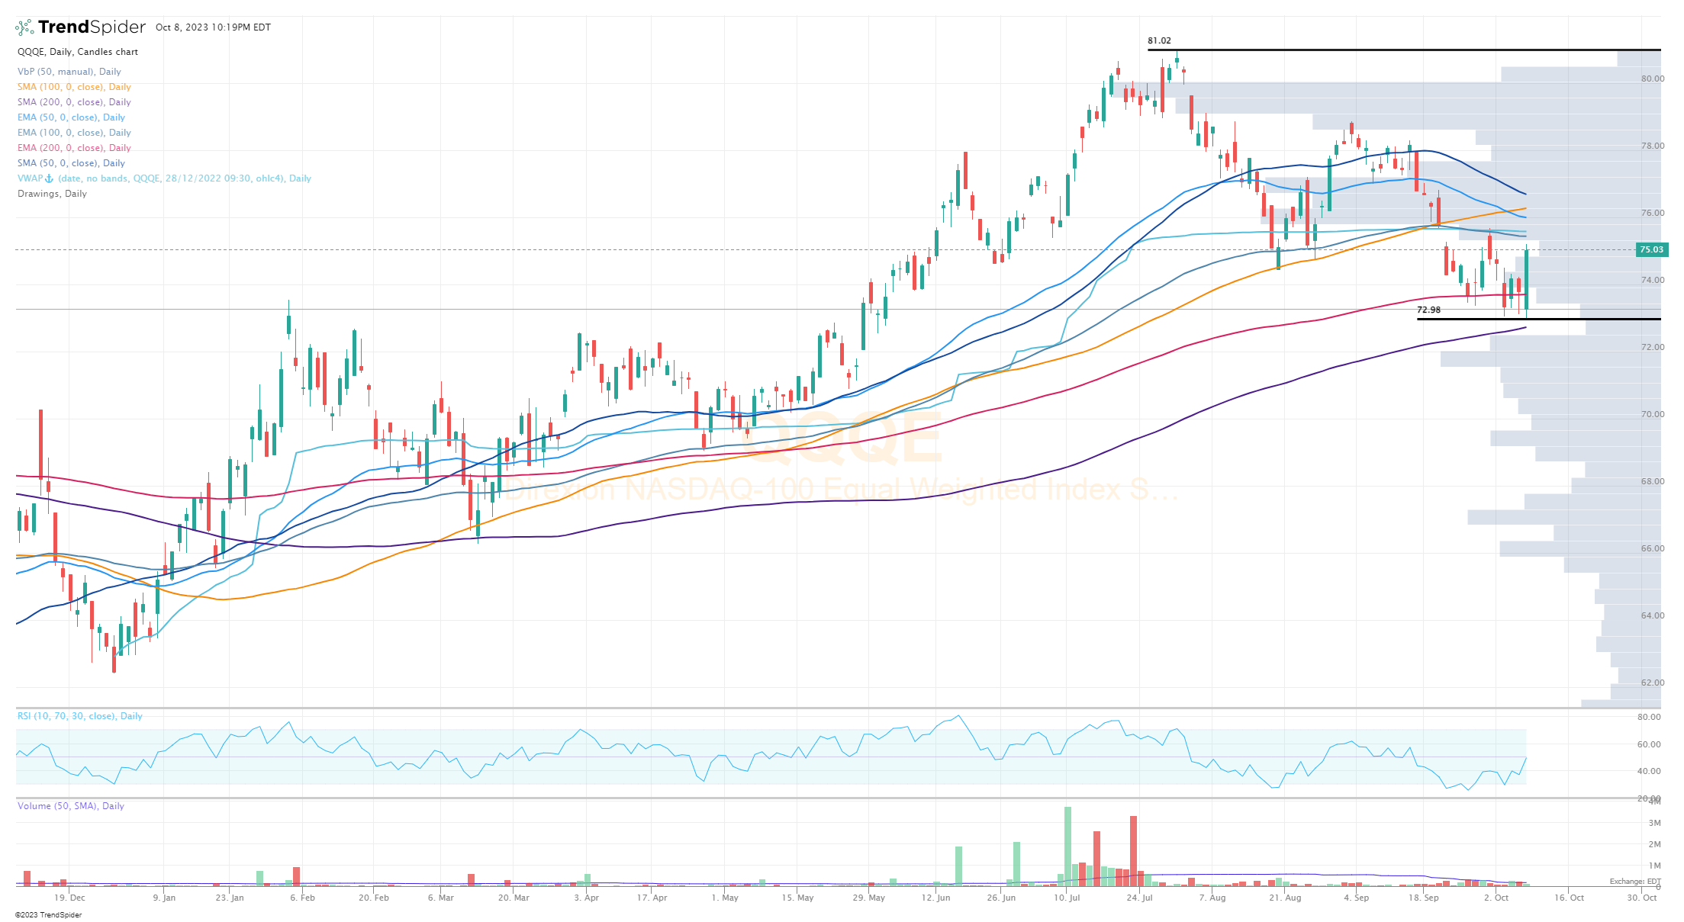
Task: Click the RSI axis 40.00 value
Action: (x=1649, y=771)
